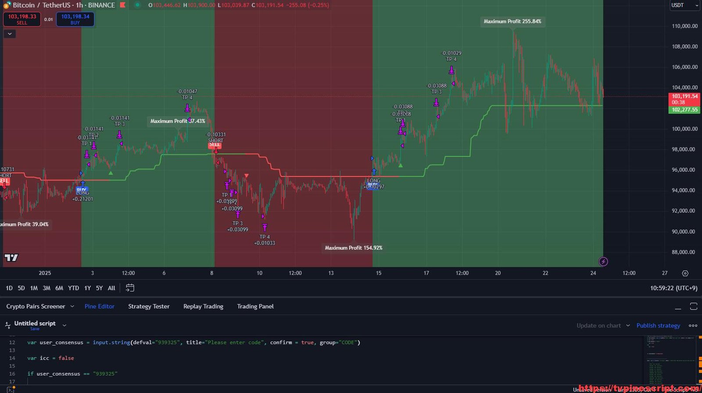Select the 1D time range
702x393 pixels.
(9, 288)
